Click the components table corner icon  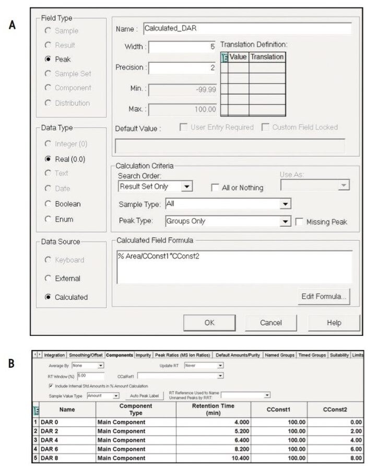(x=36, y=410)
